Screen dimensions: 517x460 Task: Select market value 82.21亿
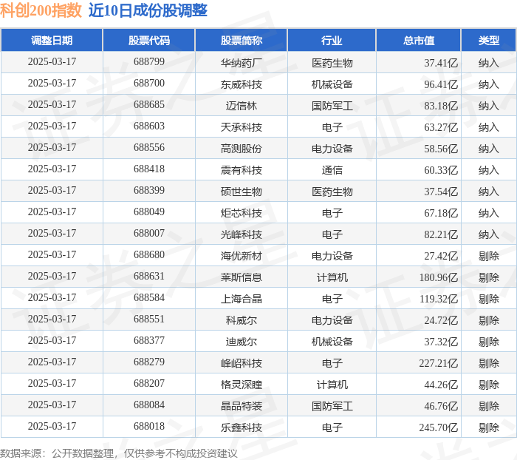(x=441, y=234)
